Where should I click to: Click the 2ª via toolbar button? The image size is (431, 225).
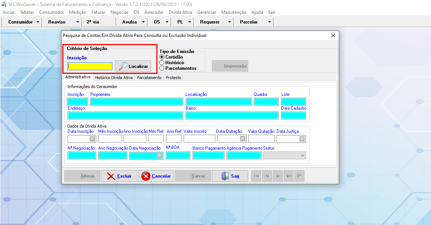coord(93,22)
